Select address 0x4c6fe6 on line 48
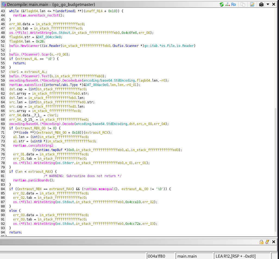Viewport: 279px width, 259px height. [x=129, y=33]
